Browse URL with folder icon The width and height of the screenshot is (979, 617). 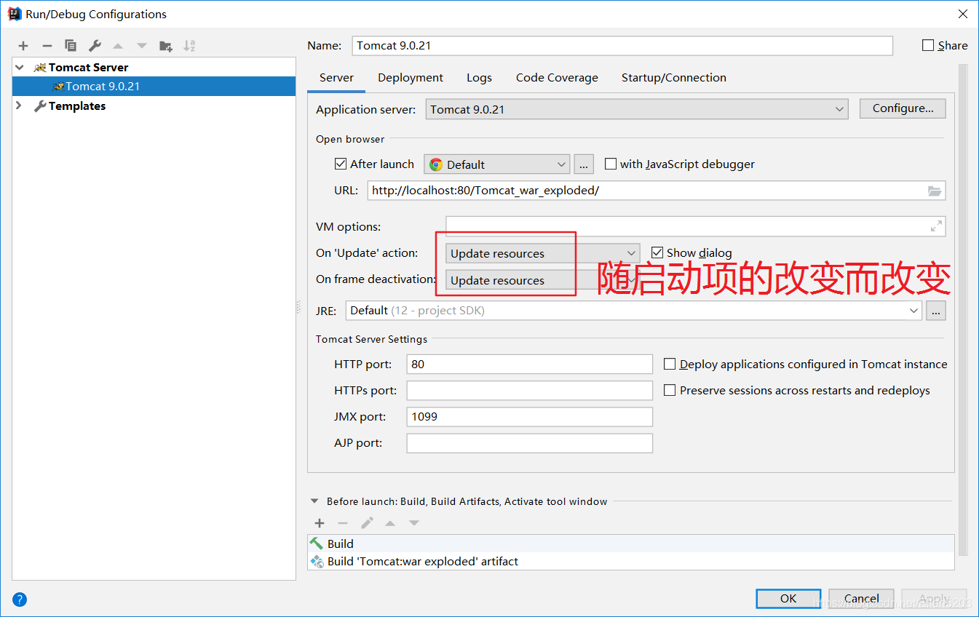[935, 191]
